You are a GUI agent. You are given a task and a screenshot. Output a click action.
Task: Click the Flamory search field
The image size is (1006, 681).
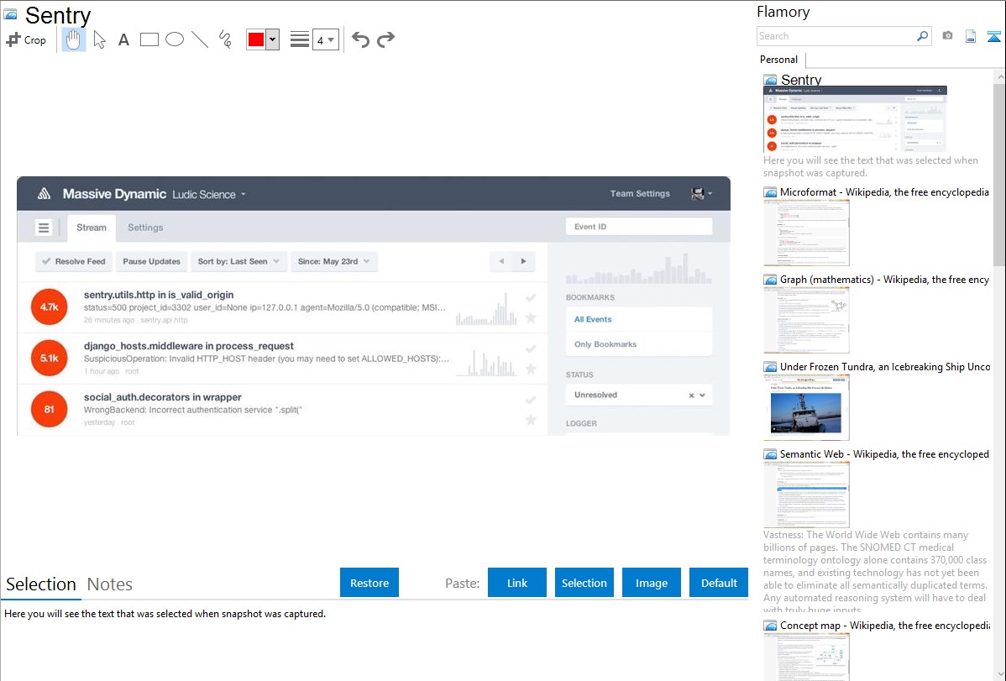coord(836,36)
